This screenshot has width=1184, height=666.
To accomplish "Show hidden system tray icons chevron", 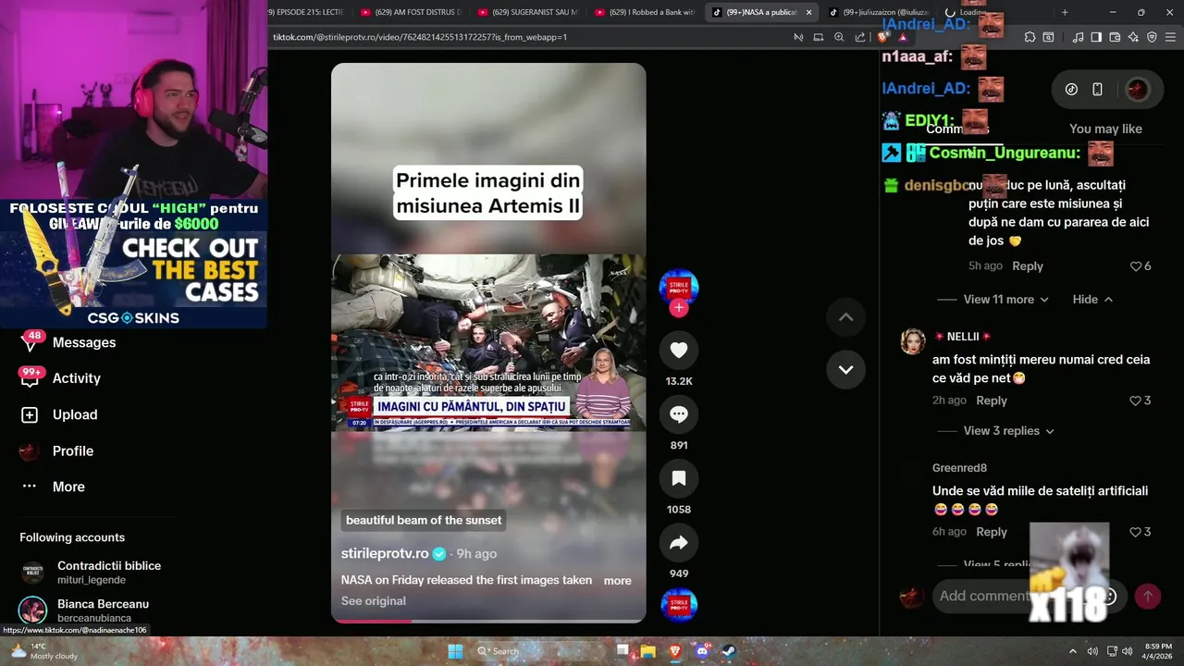I will click(1073, 651).
